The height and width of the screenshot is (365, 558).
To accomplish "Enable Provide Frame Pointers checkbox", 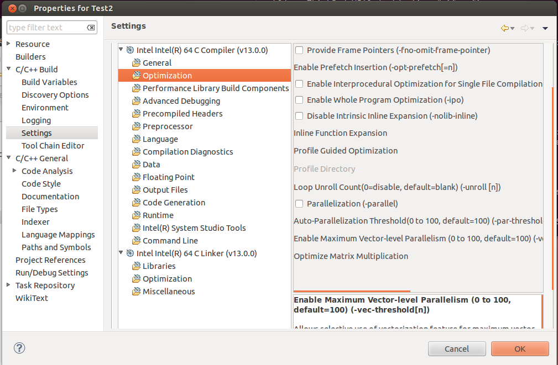I will click(x=299, y=50).
